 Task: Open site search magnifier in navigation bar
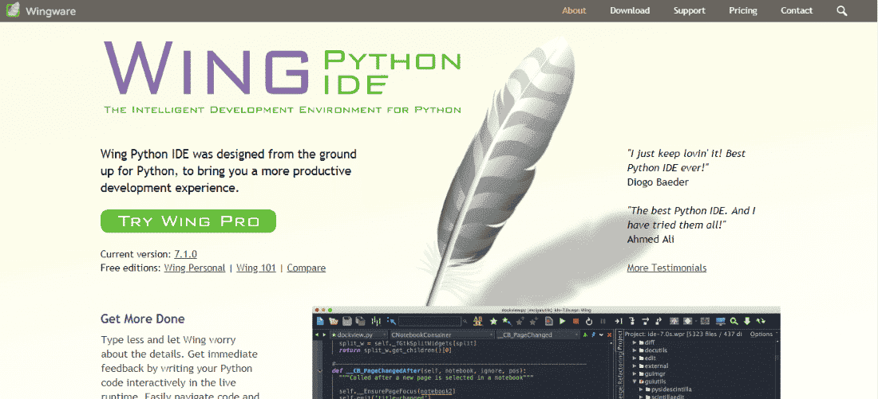point(841,10)
